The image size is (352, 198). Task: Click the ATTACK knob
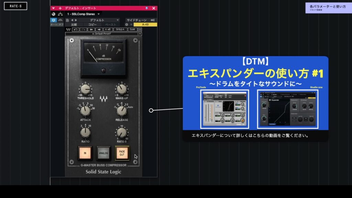pyautogui.click(x=85, y=111)
